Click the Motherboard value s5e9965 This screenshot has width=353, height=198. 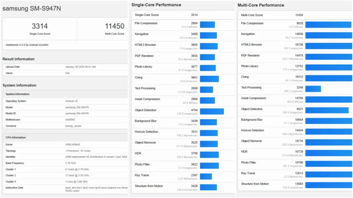point(70,120)
